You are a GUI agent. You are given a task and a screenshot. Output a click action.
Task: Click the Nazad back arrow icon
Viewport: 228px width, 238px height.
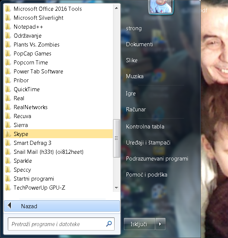pos(9,206)
